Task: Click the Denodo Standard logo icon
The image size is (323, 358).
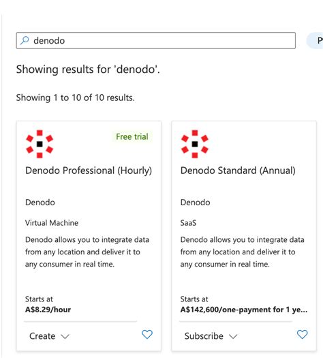Action: tap(195, 144)
